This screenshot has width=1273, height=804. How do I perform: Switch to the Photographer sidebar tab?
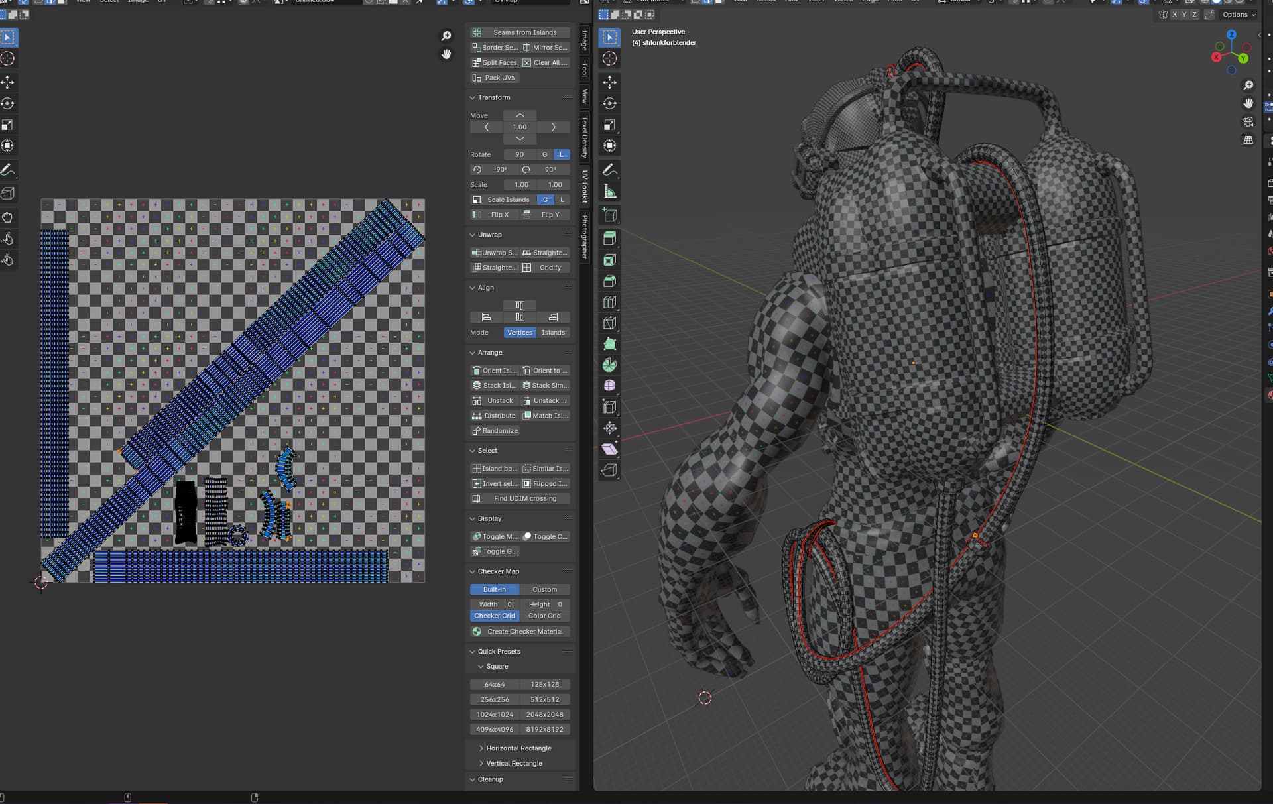584,236
